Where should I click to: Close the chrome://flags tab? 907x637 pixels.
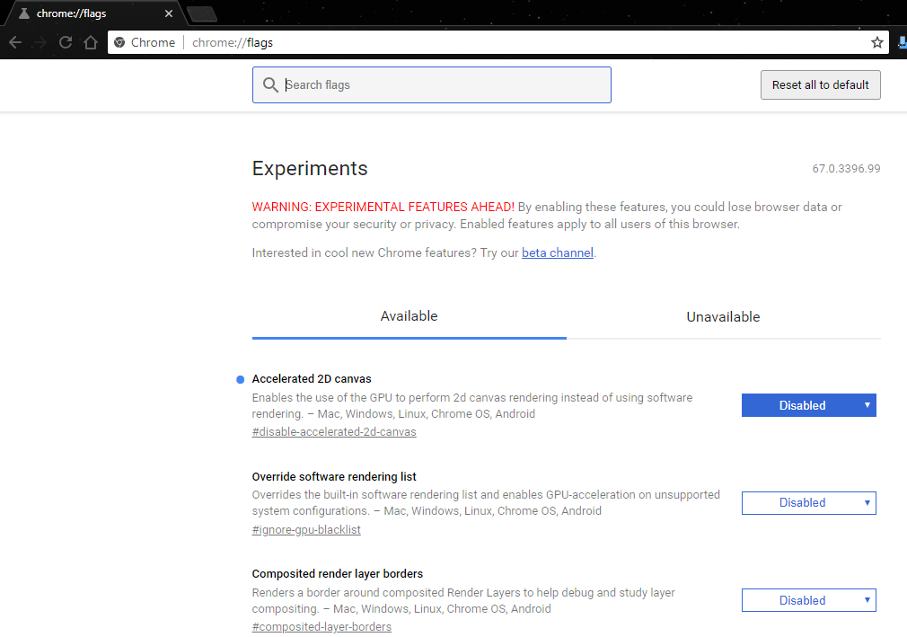coord(169,13)
